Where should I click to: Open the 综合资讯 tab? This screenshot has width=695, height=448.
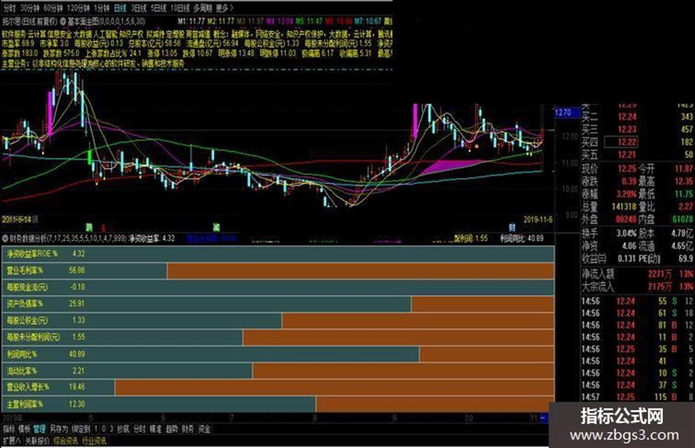coord(65,441)
